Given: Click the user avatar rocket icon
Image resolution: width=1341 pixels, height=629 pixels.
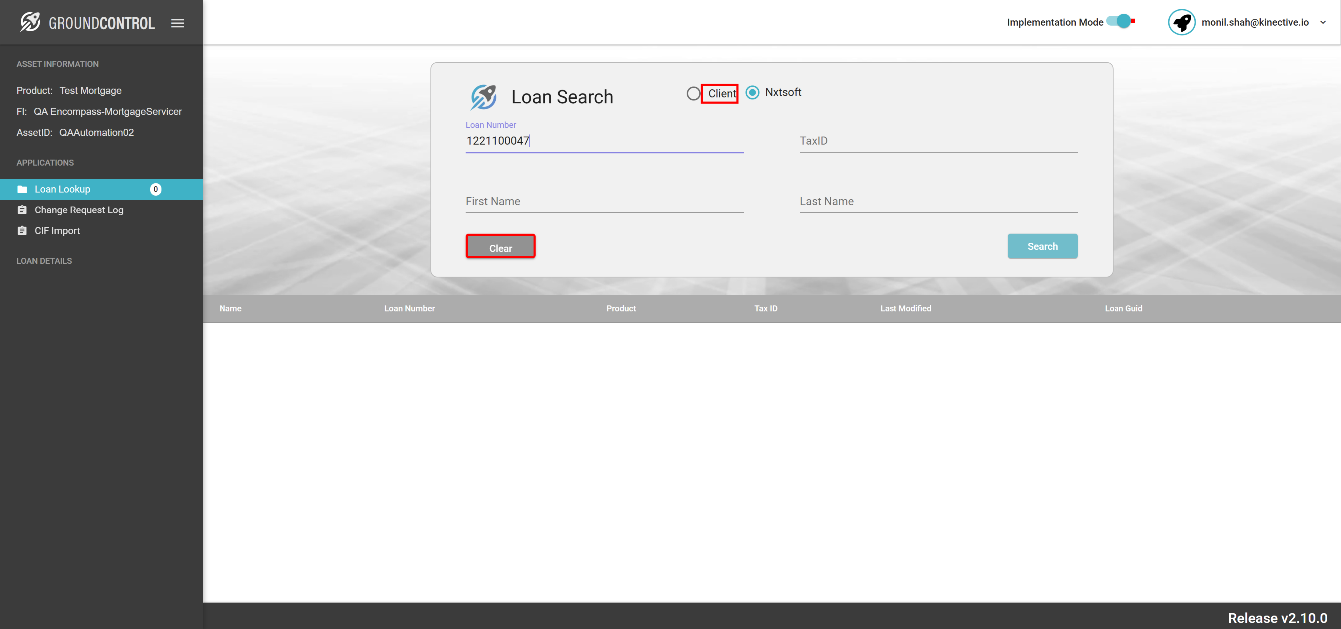Looking at the screenshot, I should tap(1181, 22).
